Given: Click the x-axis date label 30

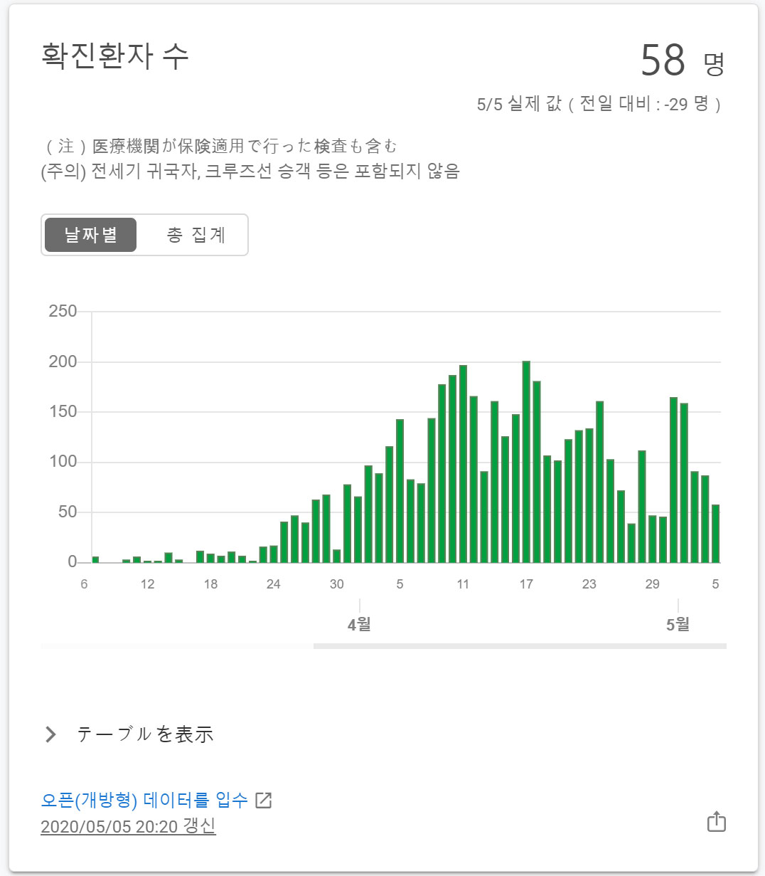Looking at the screenshot, I should pos(337,584).
